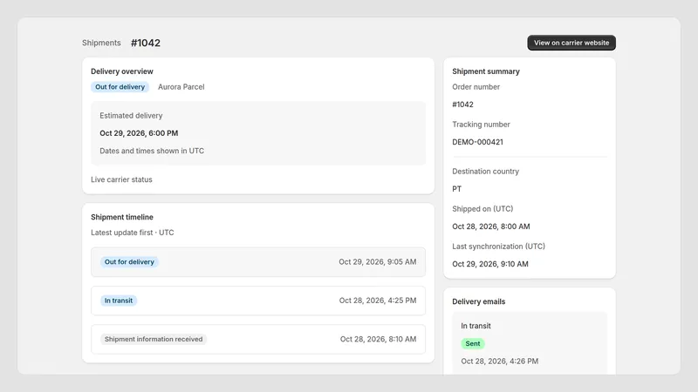
Task: Click the green Sent badge
Action: (472, 343)
